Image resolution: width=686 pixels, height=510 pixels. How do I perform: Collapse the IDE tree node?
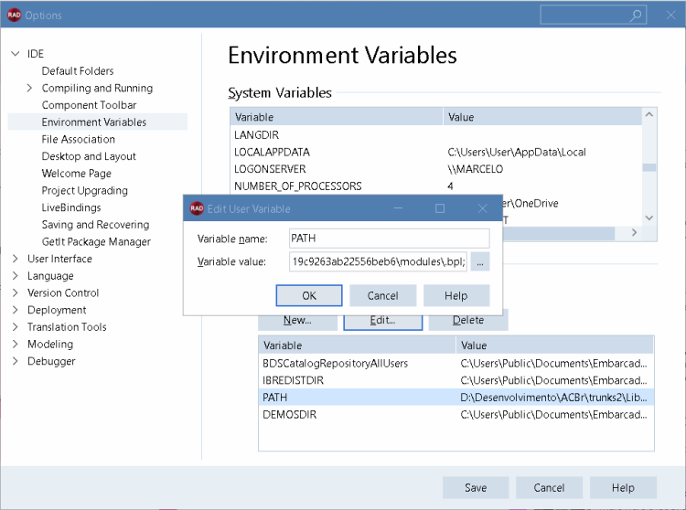click(x=16, y=54)
